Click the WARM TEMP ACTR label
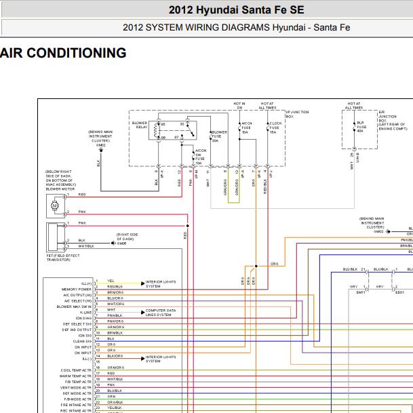 (75, 376)
